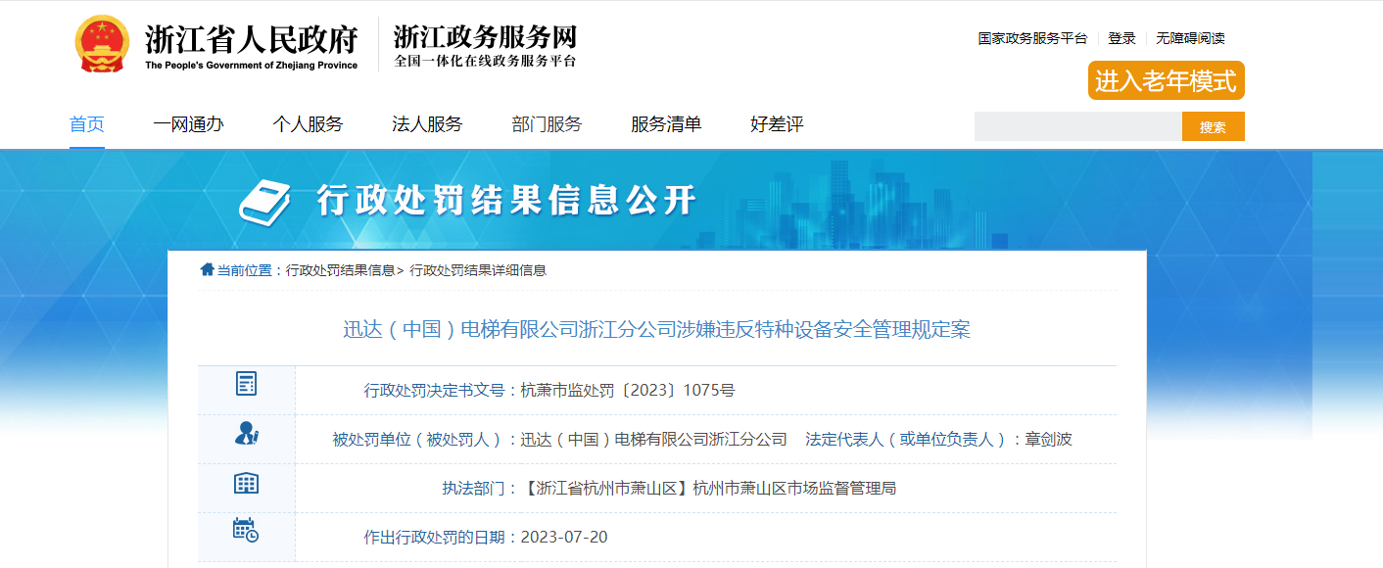1383x568 pixels.
Task: Click the 全国一体化在线政务服务平台 subtitle
Action: (x=486, y=61)
